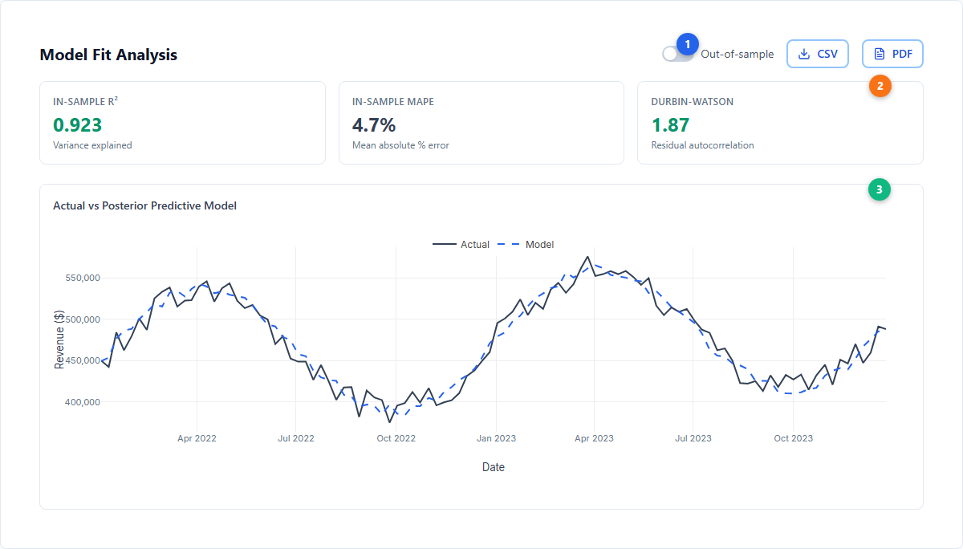Select the In-Sample MAPE value 4.7%
The image size is (963, 549).
pyautogui.click(x=374, y=124)
